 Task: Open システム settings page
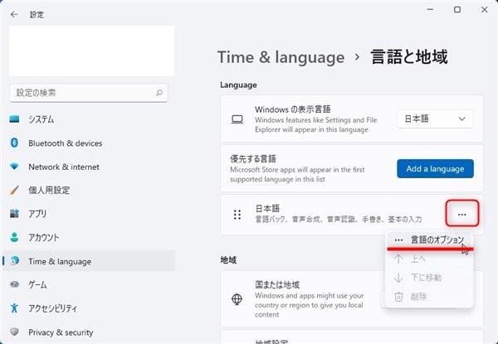(89, 119)
